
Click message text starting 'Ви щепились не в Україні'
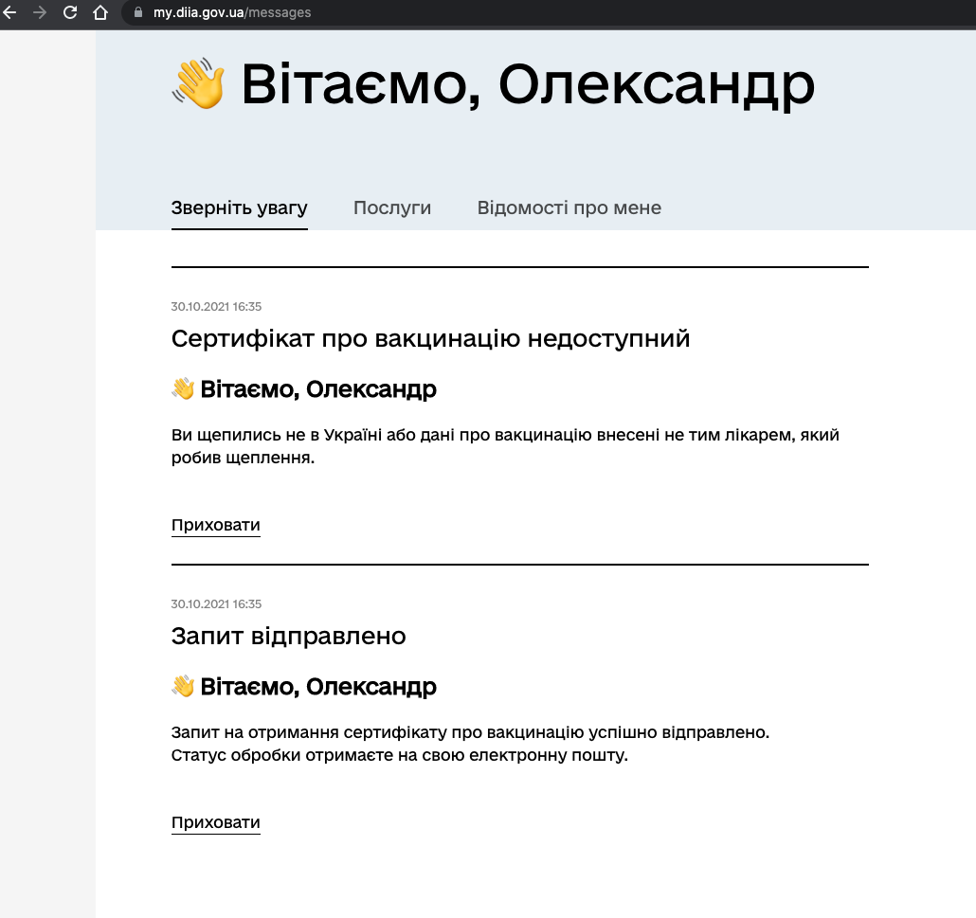pos(505,446)
